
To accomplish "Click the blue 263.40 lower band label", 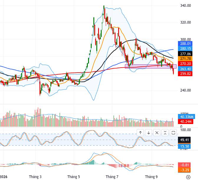I will (185, 69).
